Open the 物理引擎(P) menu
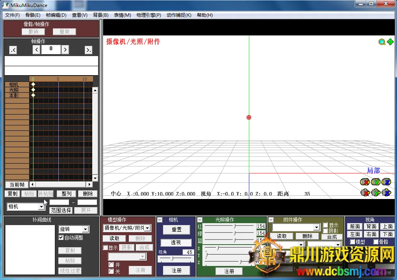This screenshot has width=397, height=280. click(x=148, y=15)
